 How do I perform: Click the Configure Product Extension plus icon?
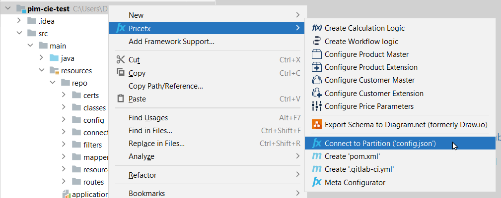(316, 67)
